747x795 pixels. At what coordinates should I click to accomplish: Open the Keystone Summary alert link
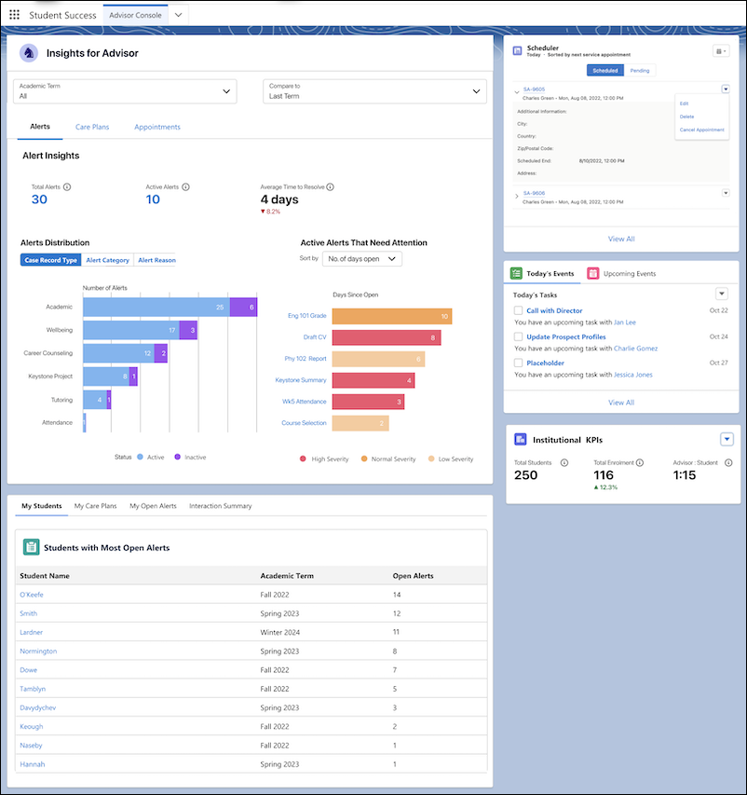[x=301, y=379]
